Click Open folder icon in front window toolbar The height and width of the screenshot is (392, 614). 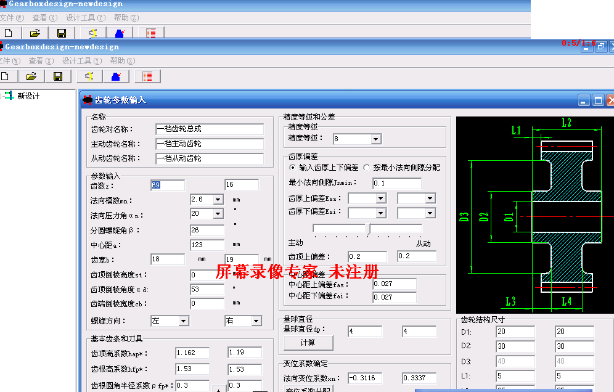click(31, 76)
